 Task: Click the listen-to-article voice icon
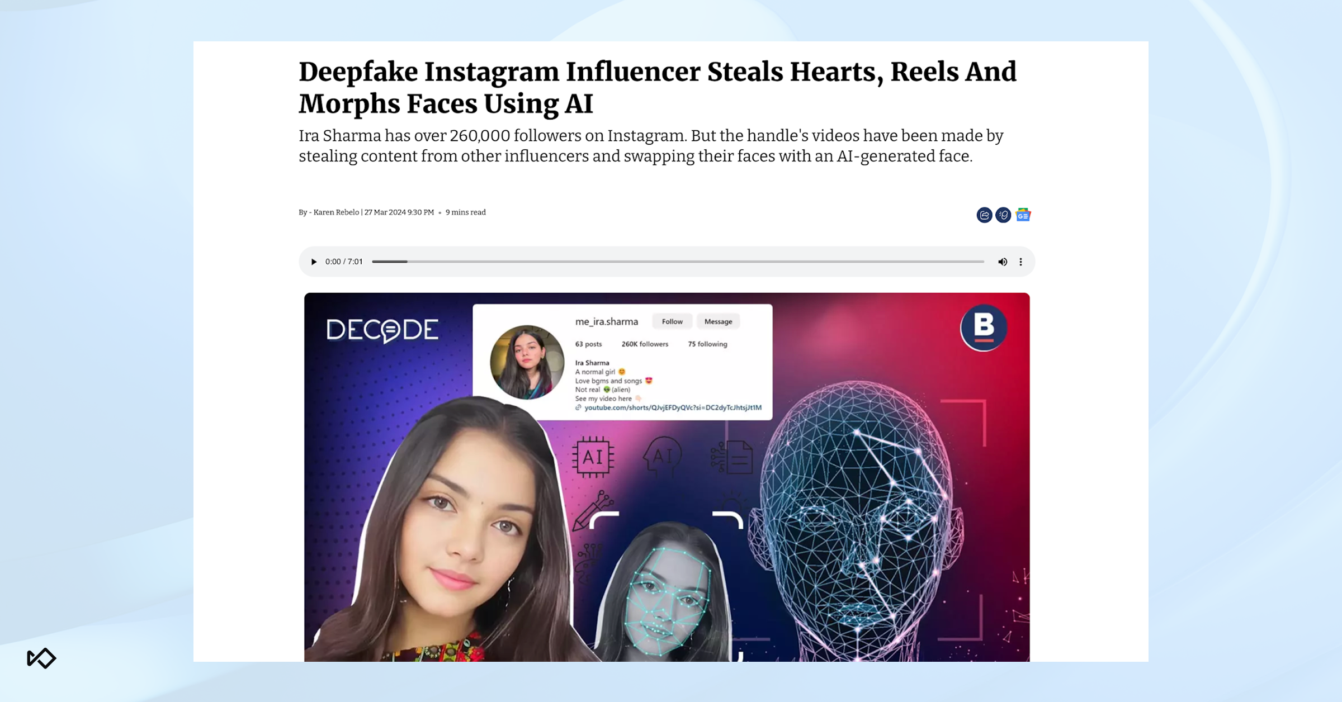click(x=1003, y=215)
